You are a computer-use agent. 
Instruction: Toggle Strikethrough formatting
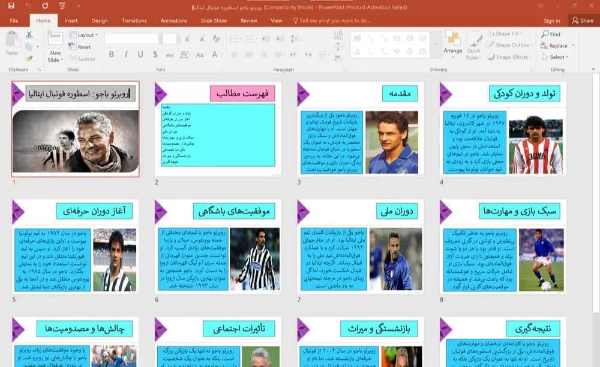[170, 55]
